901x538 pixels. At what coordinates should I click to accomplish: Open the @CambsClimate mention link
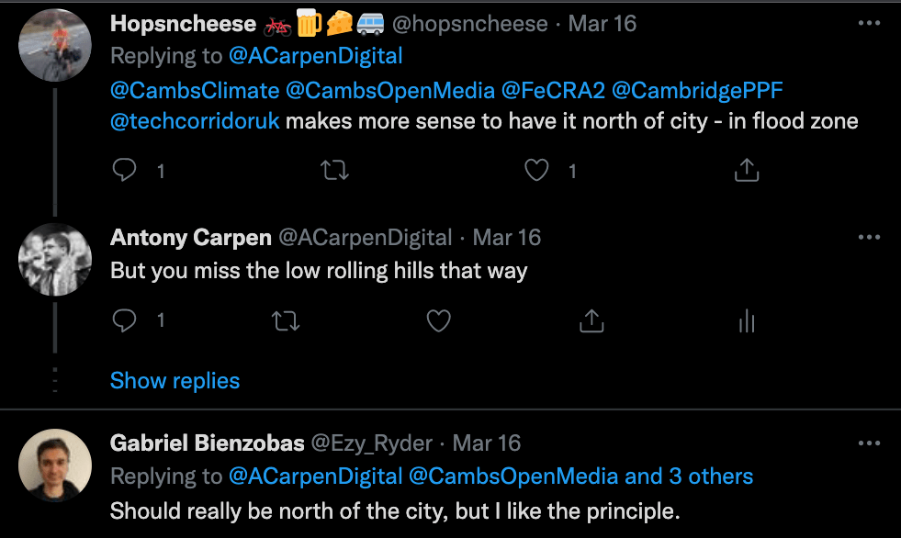[x=194, y=89]
